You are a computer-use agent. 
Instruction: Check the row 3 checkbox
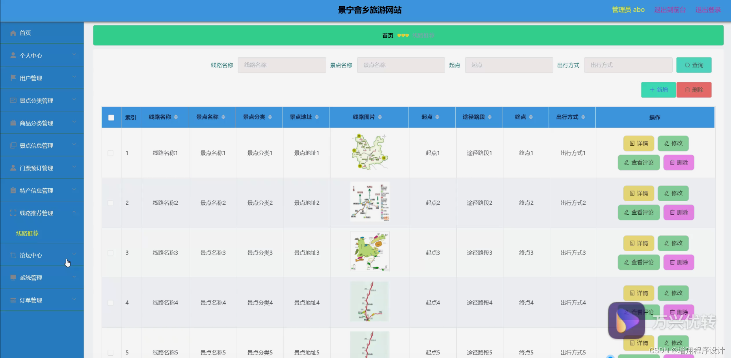[x=110, y=253]
